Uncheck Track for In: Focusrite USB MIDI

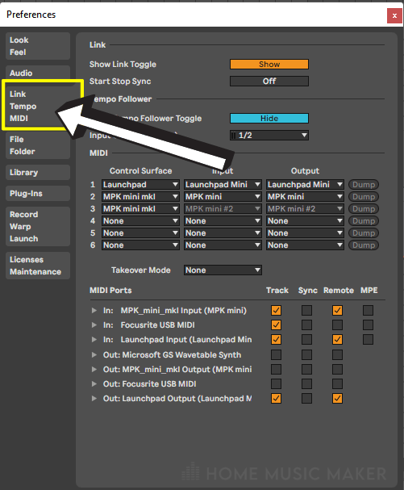tap(276, 325)
